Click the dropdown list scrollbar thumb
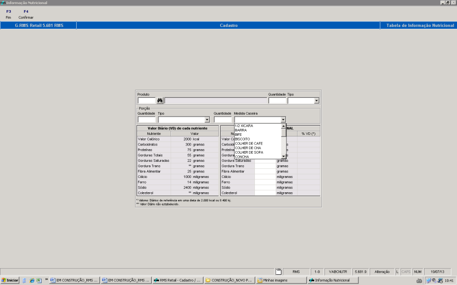The height and width of the screenshot is (285, 457). click(283, 132)
